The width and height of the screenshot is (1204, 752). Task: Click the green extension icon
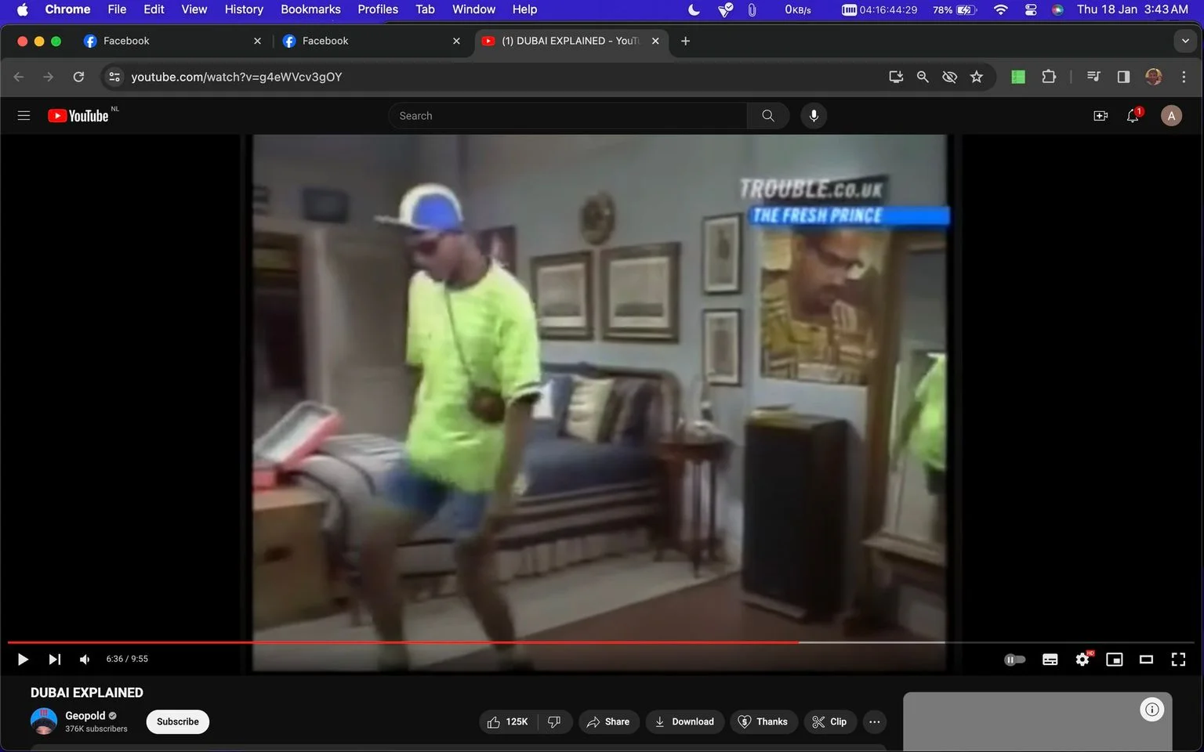(x=1018, y=77)
